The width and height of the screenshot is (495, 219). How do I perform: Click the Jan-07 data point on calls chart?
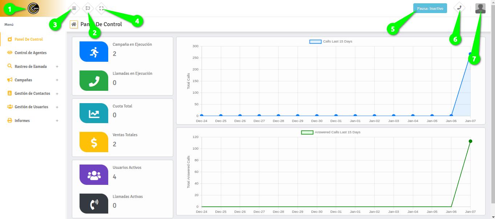click(470, 54)
